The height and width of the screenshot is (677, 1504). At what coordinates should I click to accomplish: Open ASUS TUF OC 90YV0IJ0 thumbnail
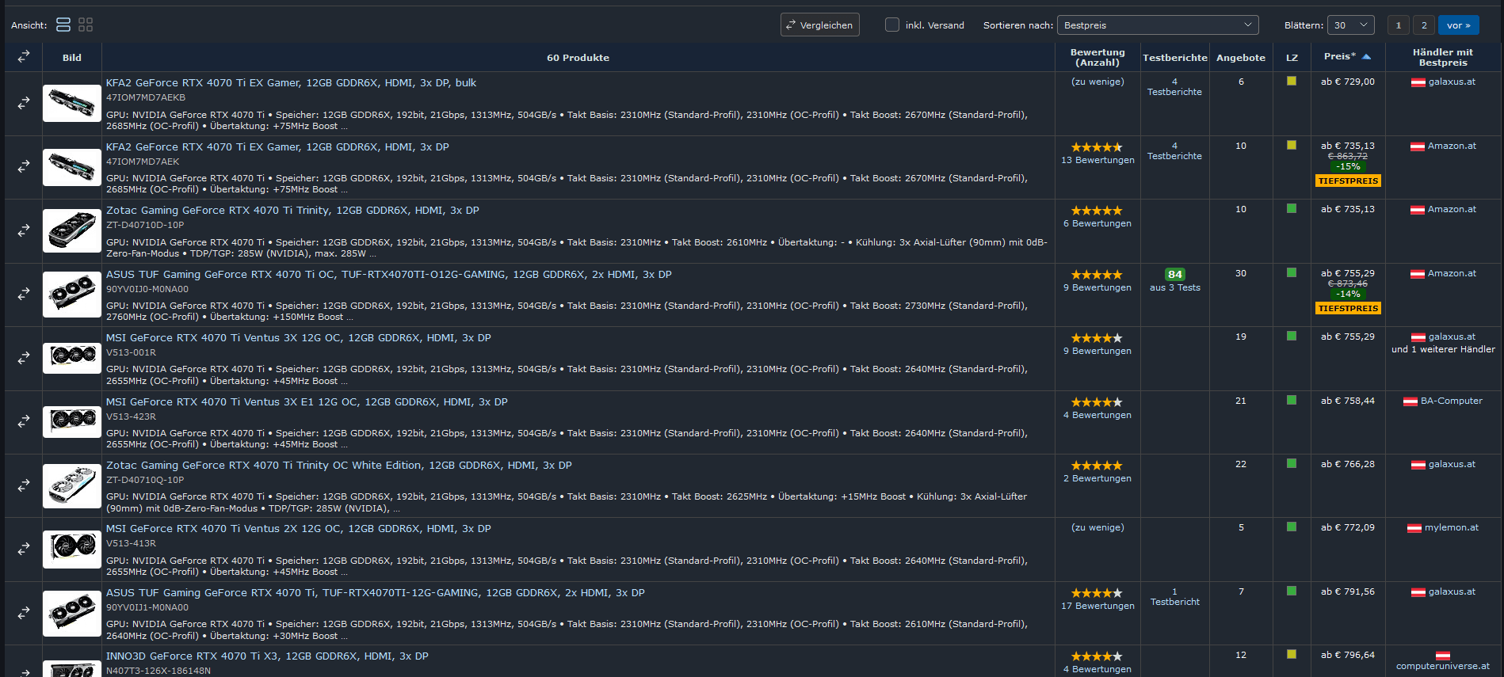pos(71,294)
